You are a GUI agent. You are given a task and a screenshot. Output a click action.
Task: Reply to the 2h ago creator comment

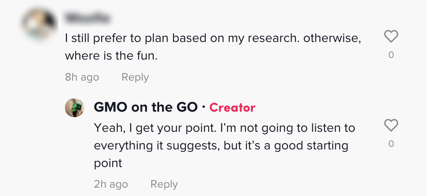coord(164,184)
